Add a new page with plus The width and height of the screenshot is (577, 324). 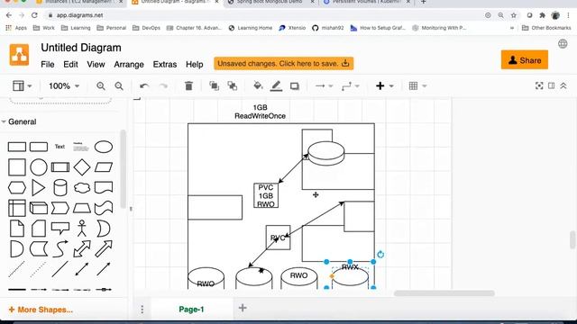243,308
